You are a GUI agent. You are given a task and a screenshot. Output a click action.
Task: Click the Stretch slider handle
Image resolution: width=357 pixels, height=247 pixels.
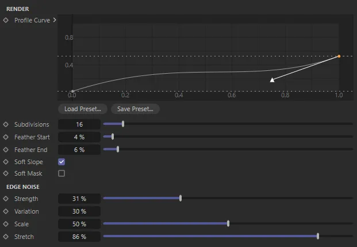pos(318,236)
